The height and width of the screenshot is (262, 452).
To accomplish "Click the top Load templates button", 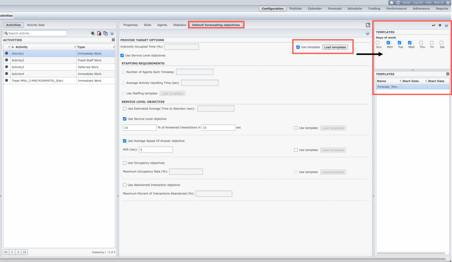I will pyautogui.click(x=335, y=47).
